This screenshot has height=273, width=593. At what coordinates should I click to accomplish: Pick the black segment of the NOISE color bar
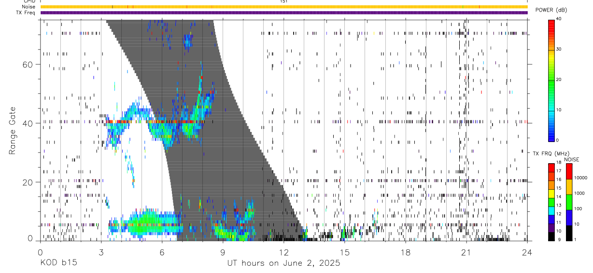pyautogui.click(x=569, y=233)
